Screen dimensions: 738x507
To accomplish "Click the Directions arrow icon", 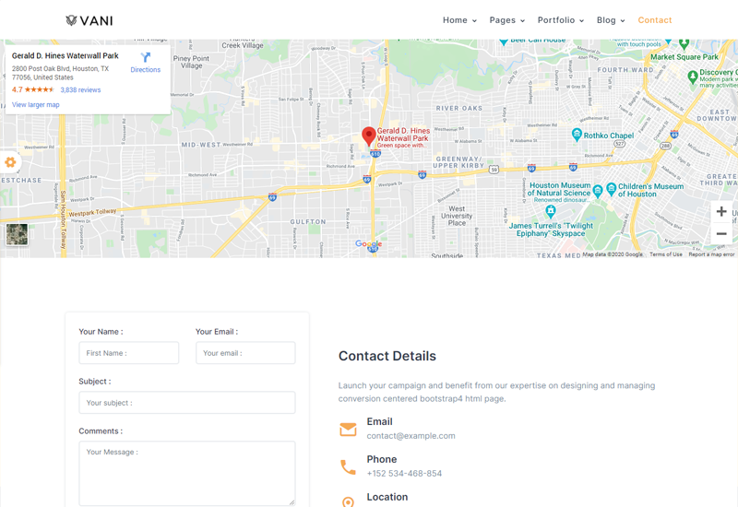I will (146, 57).
